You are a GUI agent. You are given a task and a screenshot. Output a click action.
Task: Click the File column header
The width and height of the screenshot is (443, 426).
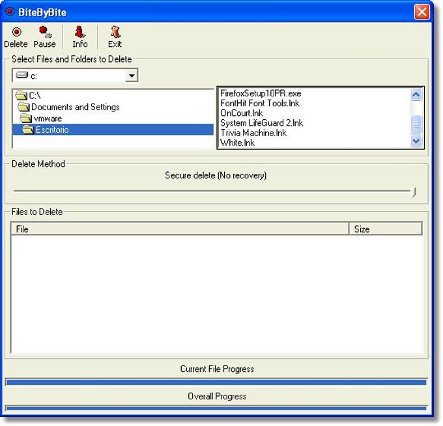pos(180,229)
